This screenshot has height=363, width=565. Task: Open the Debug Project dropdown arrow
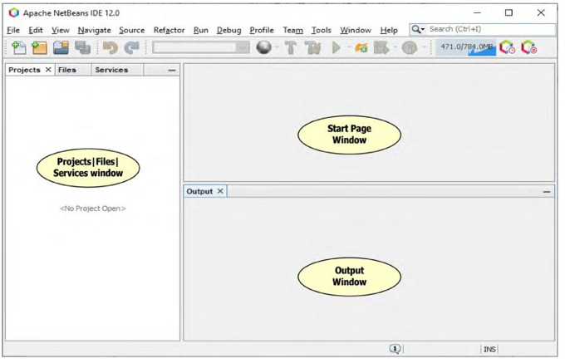tap(395, 47)
